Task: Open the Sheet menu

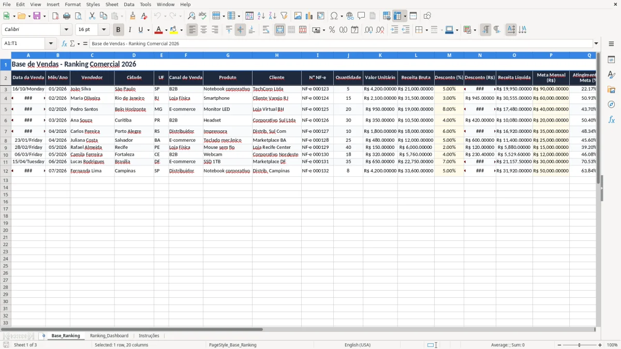Action: [x=112, y=4]
